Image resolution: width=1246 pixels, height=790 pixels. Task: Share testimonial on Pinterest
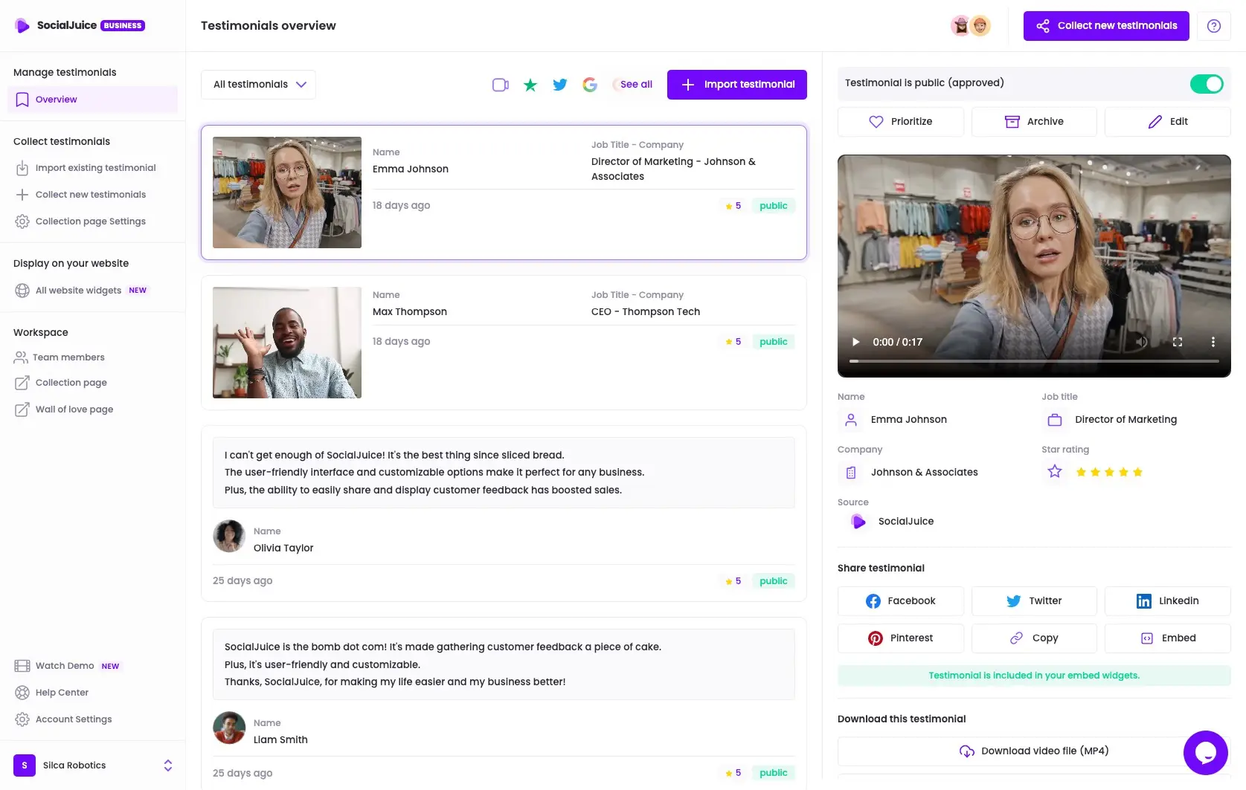(x=901, y=638)
